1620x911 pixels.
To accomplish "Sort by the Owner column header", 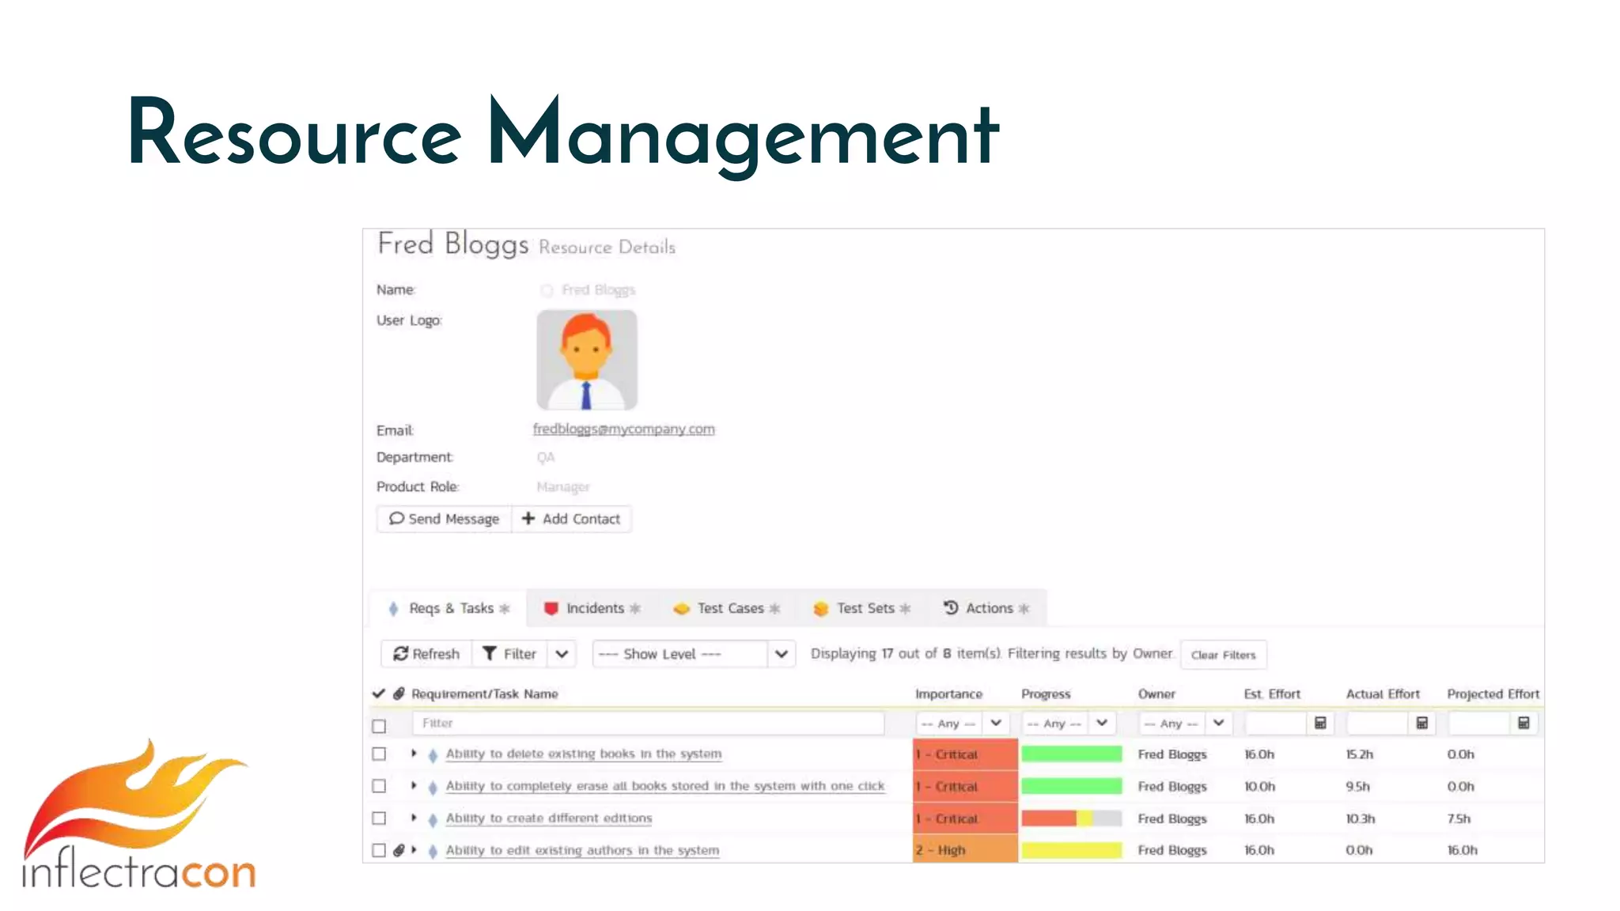I will click(1156, 694).
